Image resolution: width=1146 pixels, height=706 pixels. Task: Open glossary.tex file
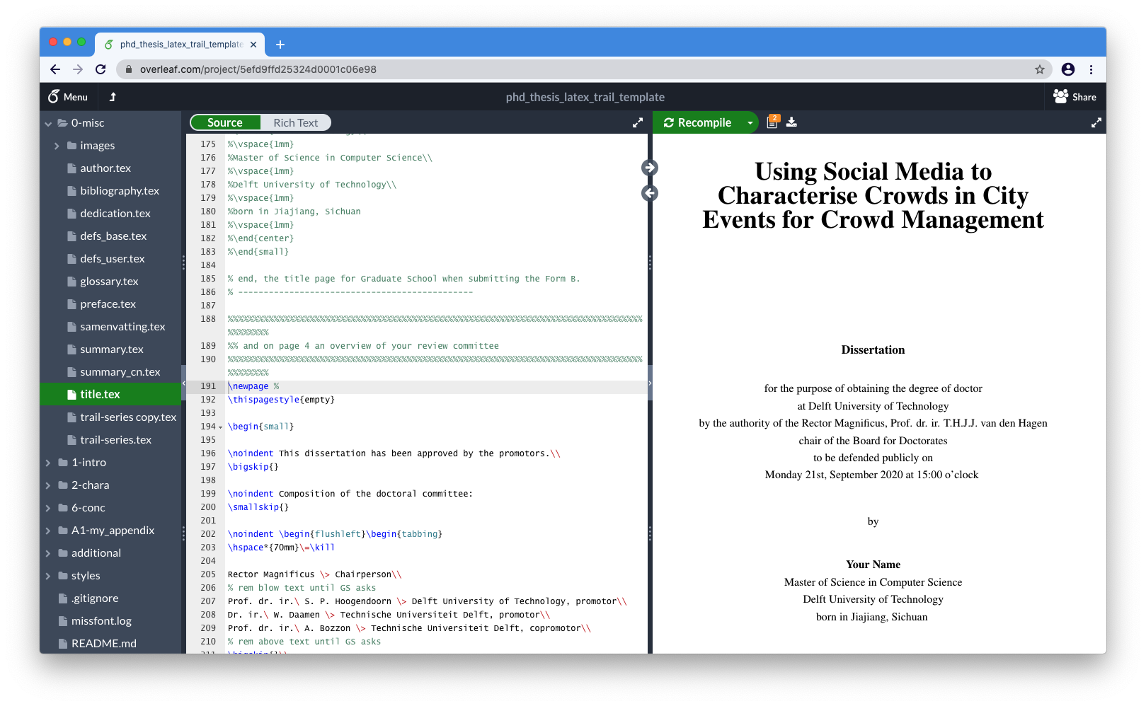[110, 282]
